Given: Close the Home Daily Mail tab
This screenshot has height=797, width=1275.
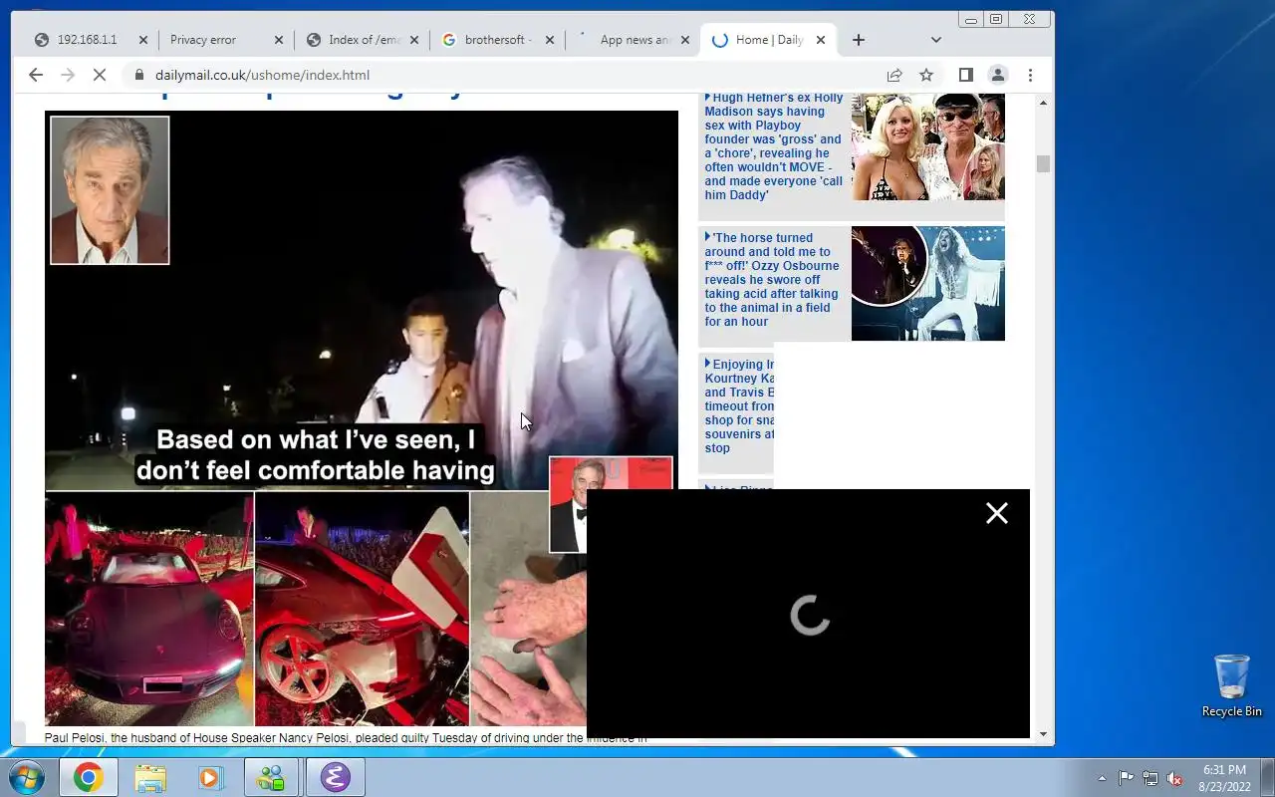Looking at the screenshot, I should click(x=821, y=40).
